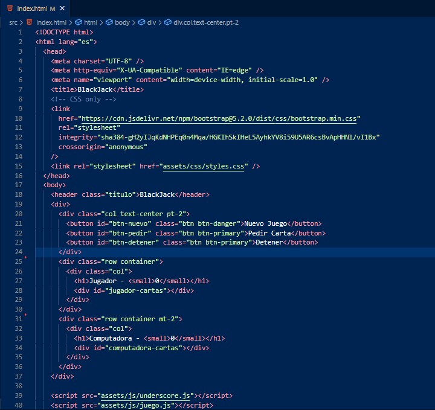Image resolution: width=435 pixels, height=410 pixels.
Task: Click line number 24 in the gutter
Action: (x=18, y=252)
